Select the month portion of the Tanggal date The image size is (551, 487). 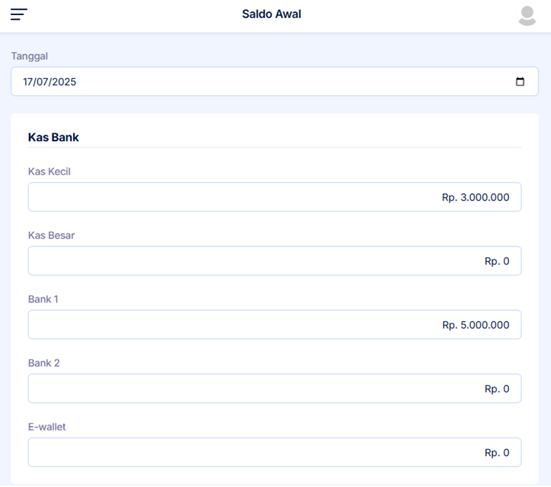coord(43,82)
